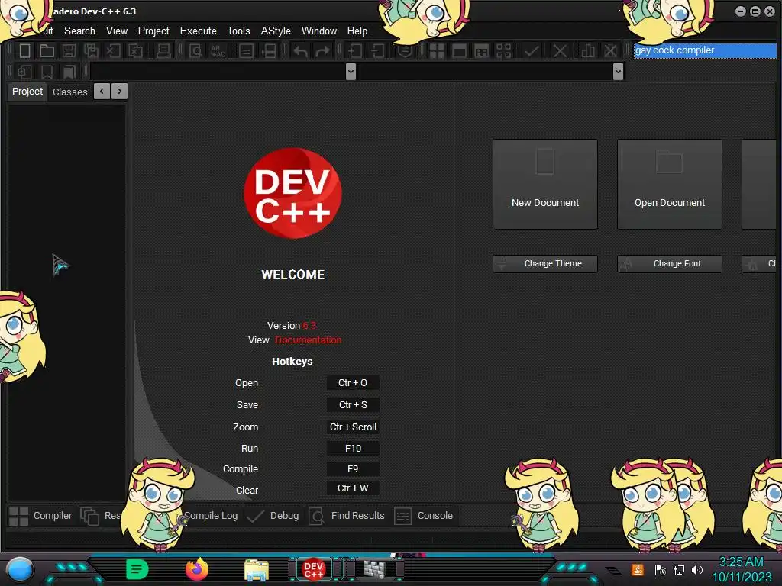Click the Indent toolbar icon
Screen dimensions: 782x586
[x=354, y=50]
